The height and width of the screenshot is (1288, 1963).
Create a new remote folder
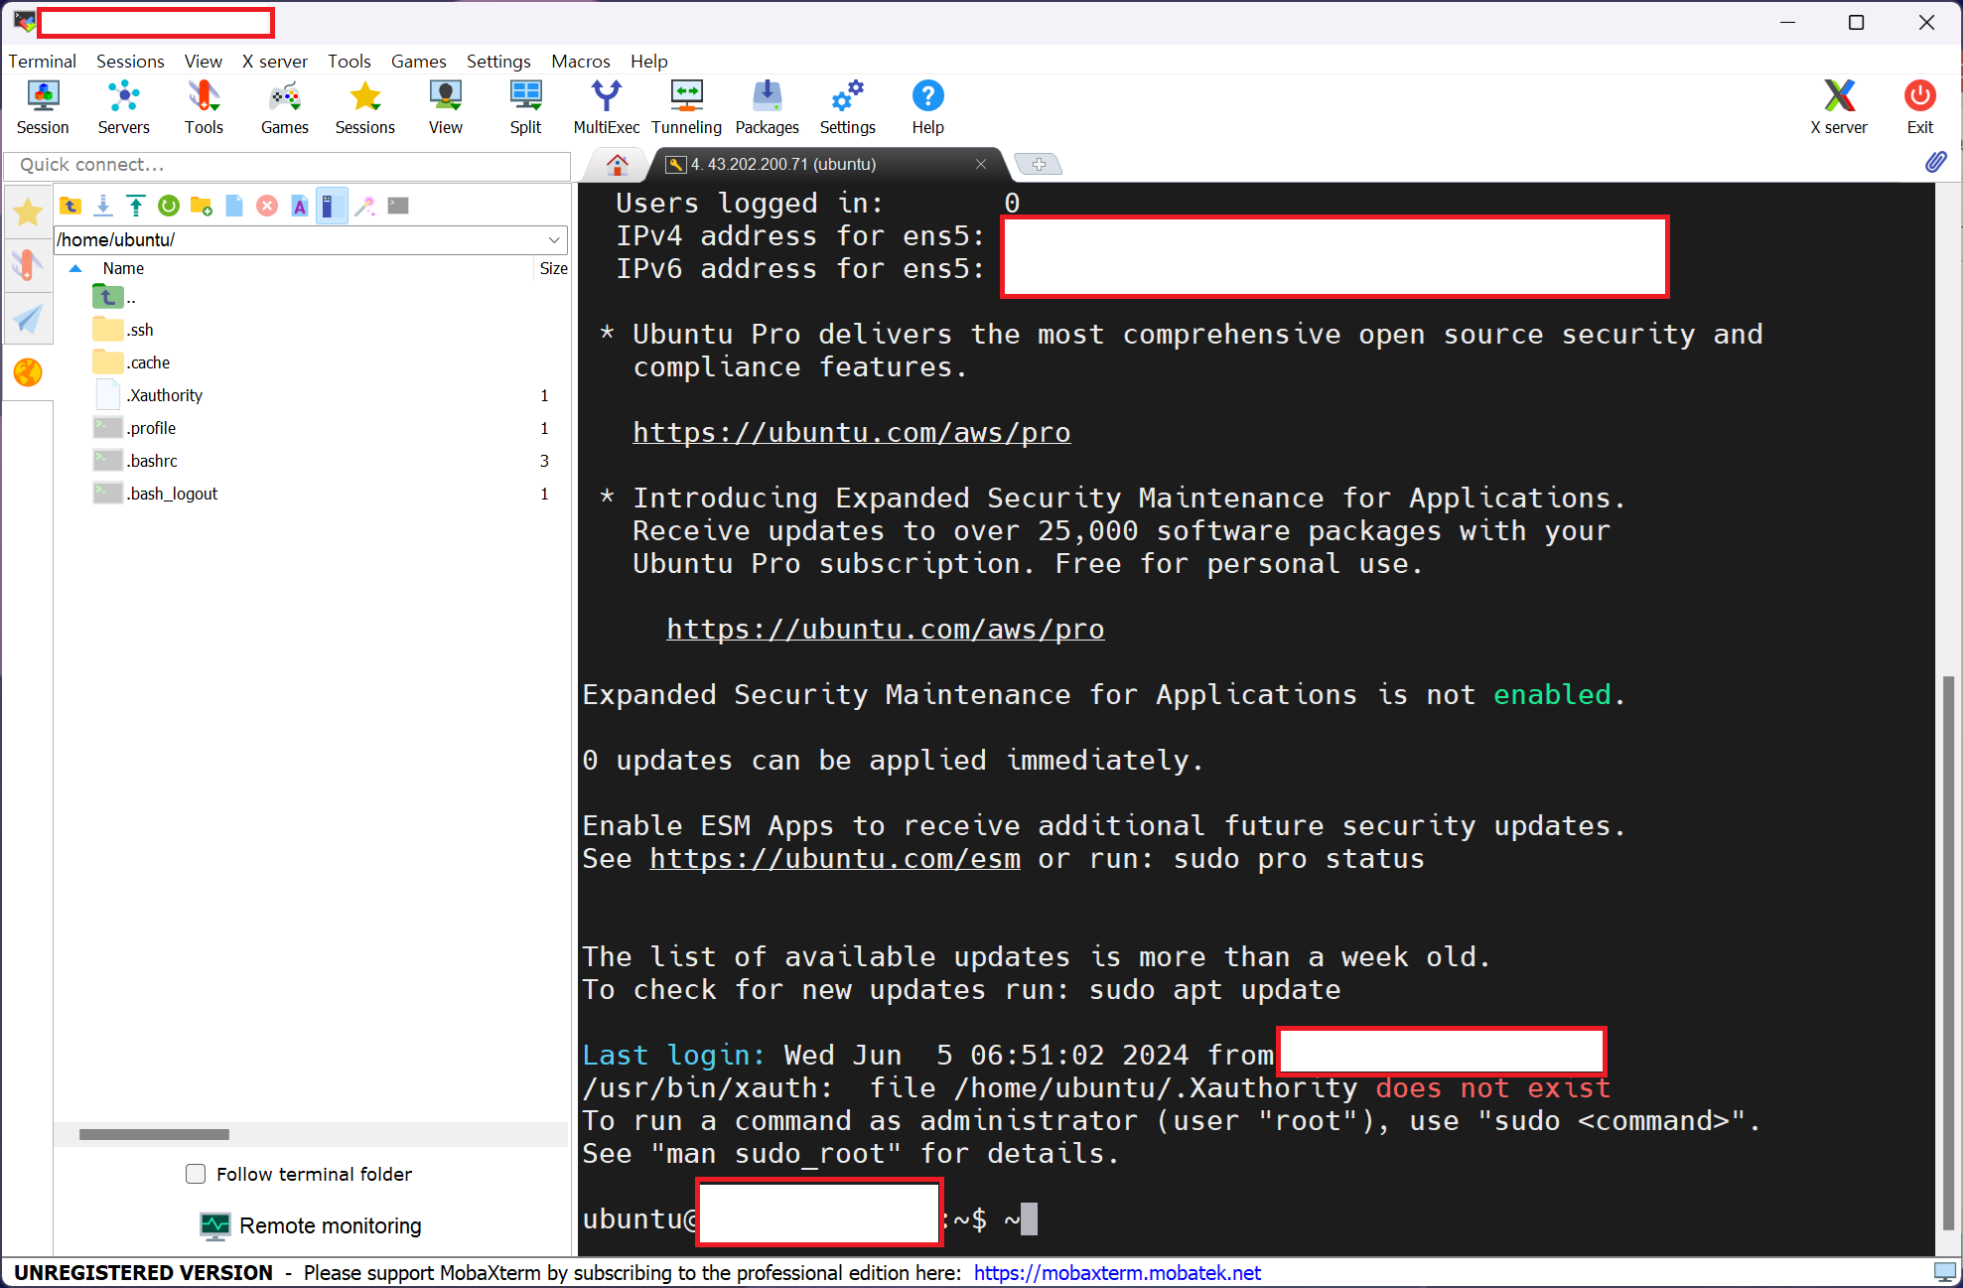point(202,206)
